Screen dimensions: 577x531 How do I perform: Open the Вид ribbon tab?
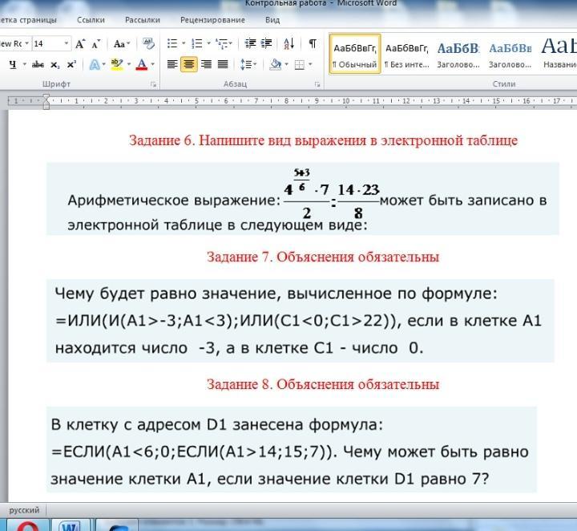(272, 20)
